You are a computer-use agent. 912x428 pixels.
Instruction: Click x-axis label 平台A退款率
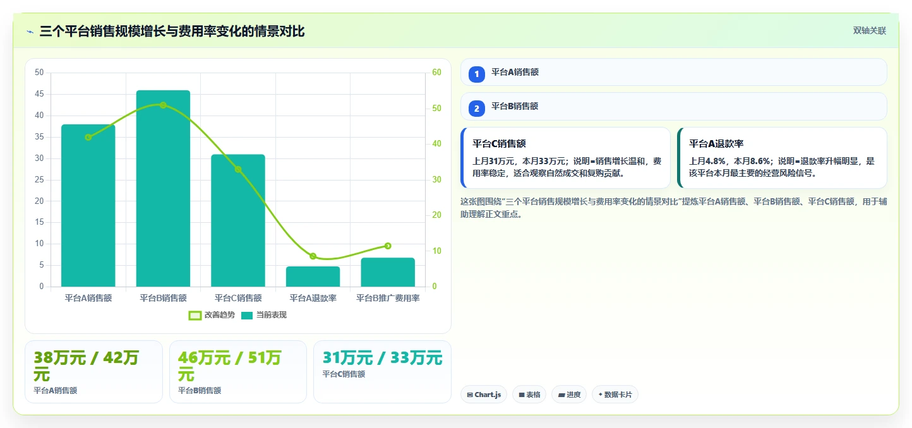point(313,298)
